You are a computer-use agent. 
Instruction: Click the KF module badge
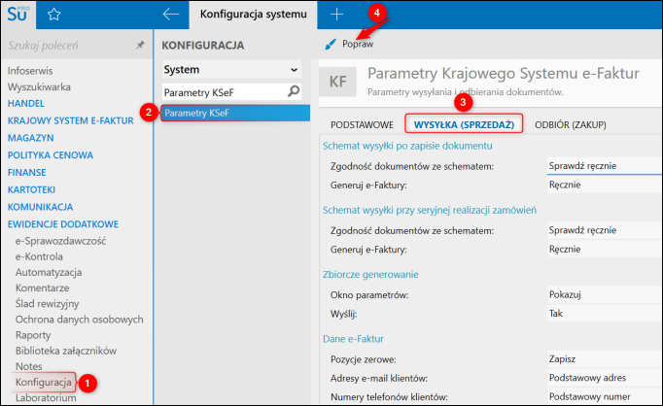point(337,82)
